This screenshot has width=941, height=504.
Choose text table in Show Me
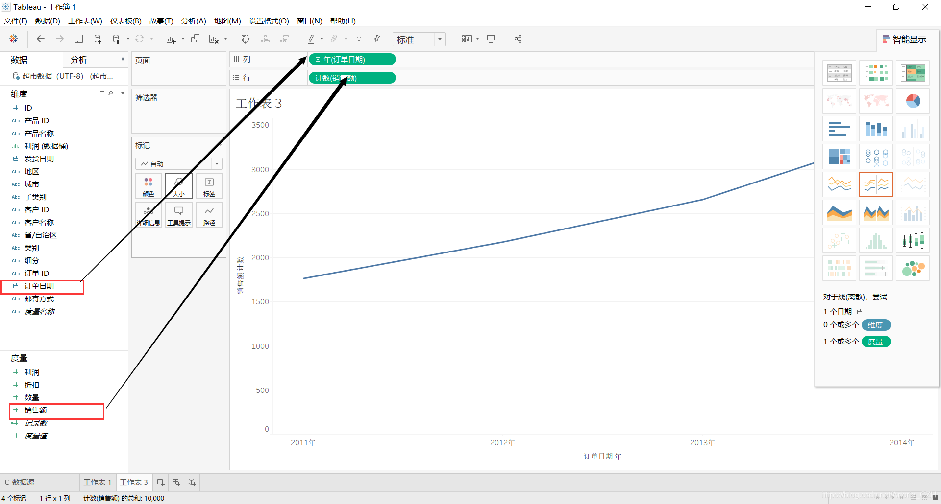click(839, 73)
